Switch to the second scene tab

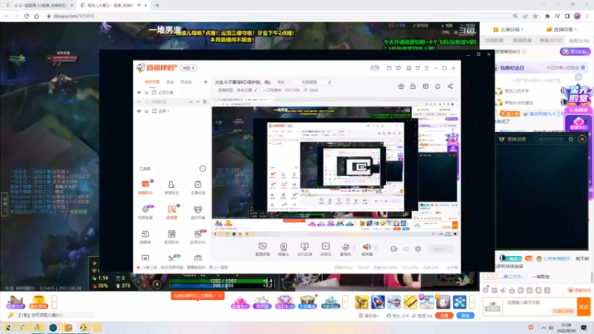click(170, 82)
